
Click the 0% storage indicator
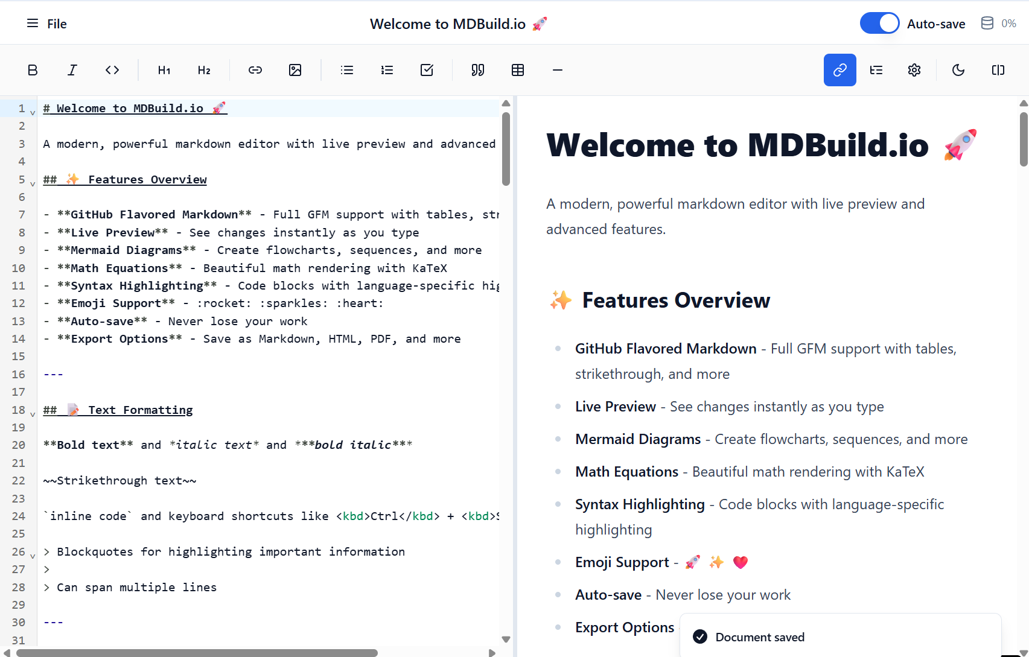(x=998, y=23)
